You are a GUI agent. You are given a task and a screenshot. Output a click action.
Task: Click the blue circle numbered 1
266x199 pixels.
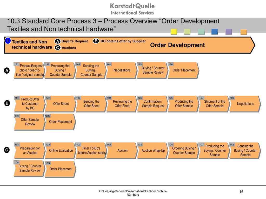pos(8,41)
